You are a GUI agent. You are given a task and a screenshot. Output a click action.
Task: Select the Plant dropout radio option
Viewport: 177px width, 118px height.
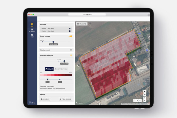click(71, 50)
